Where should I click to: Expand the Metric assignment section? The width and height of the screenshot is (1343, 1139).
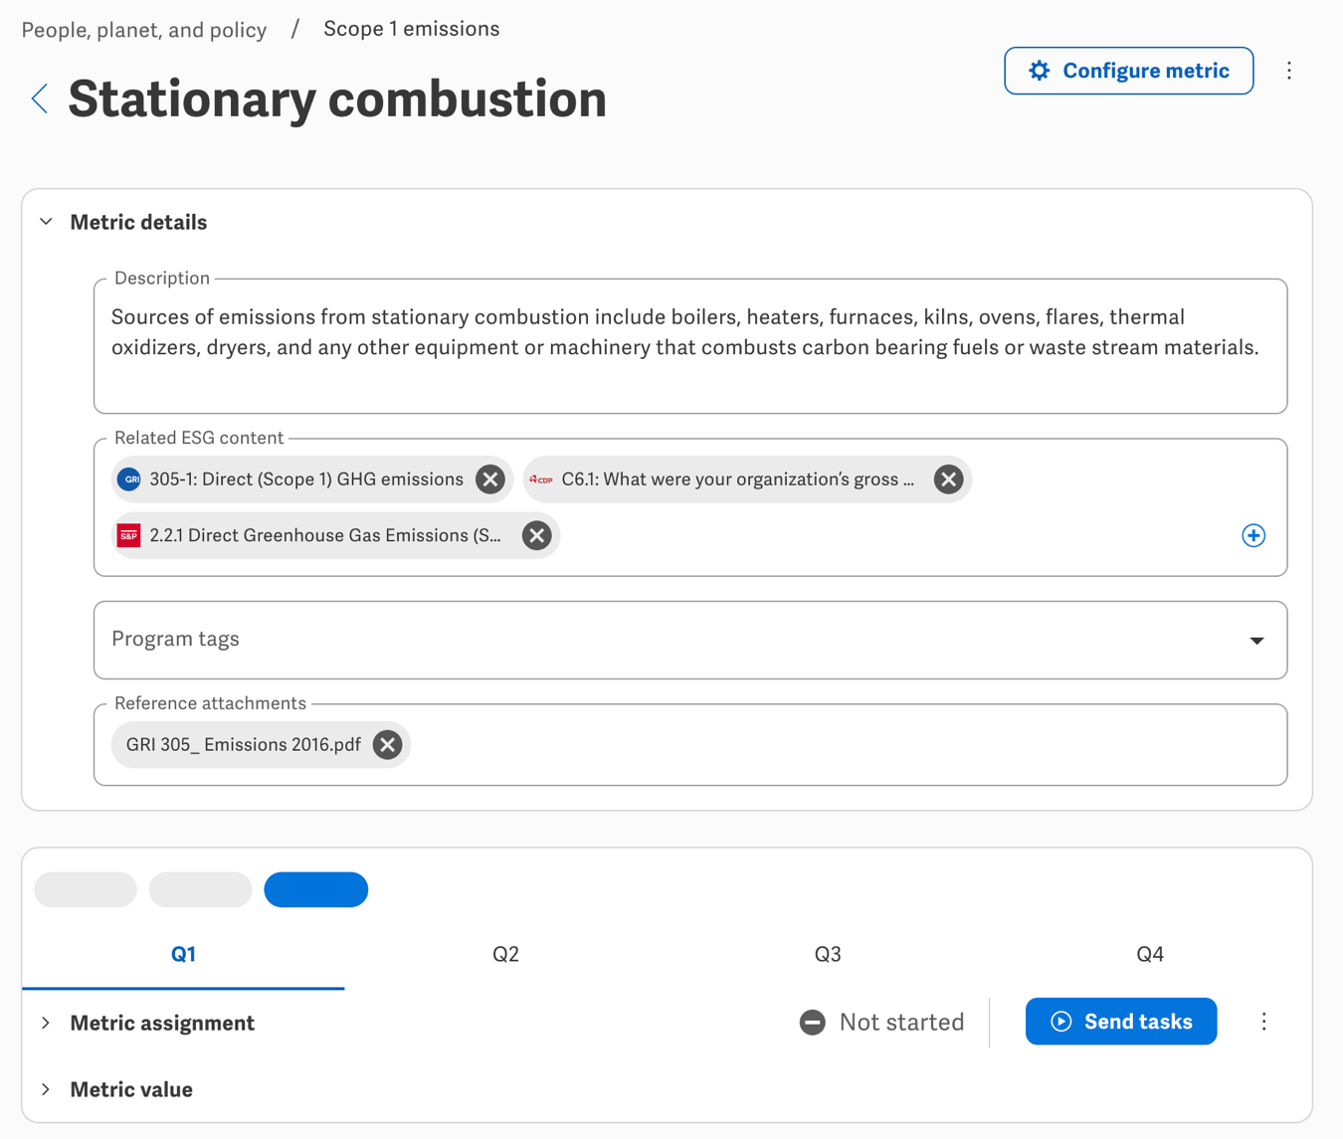(46, 1023)
